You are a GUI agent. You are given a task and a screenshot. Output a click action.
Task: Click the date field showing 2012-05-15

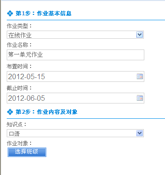click(x=76, y=76)
